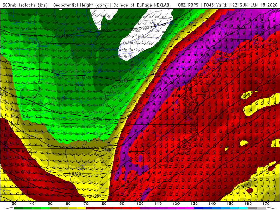Click the gray swatch between 160 and 170
The width and height of the screenshot is (280, 210).
252,208
